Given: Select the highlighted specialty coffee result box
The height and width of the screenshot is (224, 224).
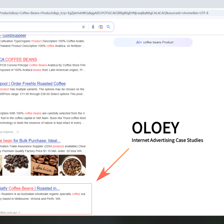Looking at the screenshot, I should tap(46, 199).
